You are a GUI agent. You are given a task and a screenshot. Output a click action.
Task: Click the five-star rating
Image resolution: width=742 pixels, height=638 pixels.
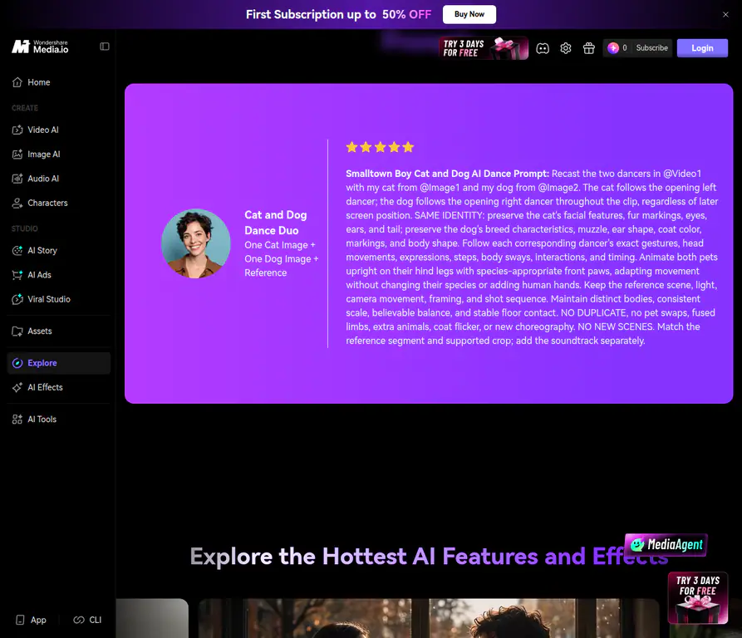click(380, 147)
